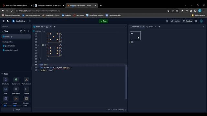207x116 pixels.
Task: Switch to Unicode Characters browser tab
Action: 49,5
